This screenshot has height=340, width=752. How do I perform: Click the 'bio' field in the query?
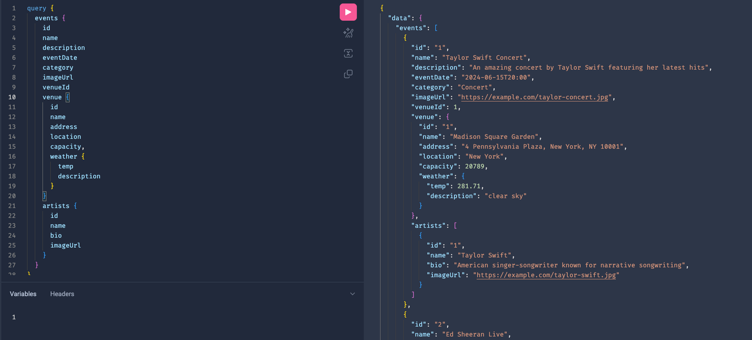(x=56, y=236)
